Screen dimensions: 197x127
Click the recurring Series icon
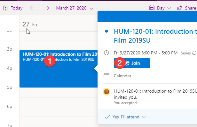tap(194, 53)
